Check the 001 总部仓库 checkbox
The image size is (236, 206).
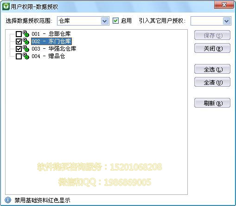(19, 34)
